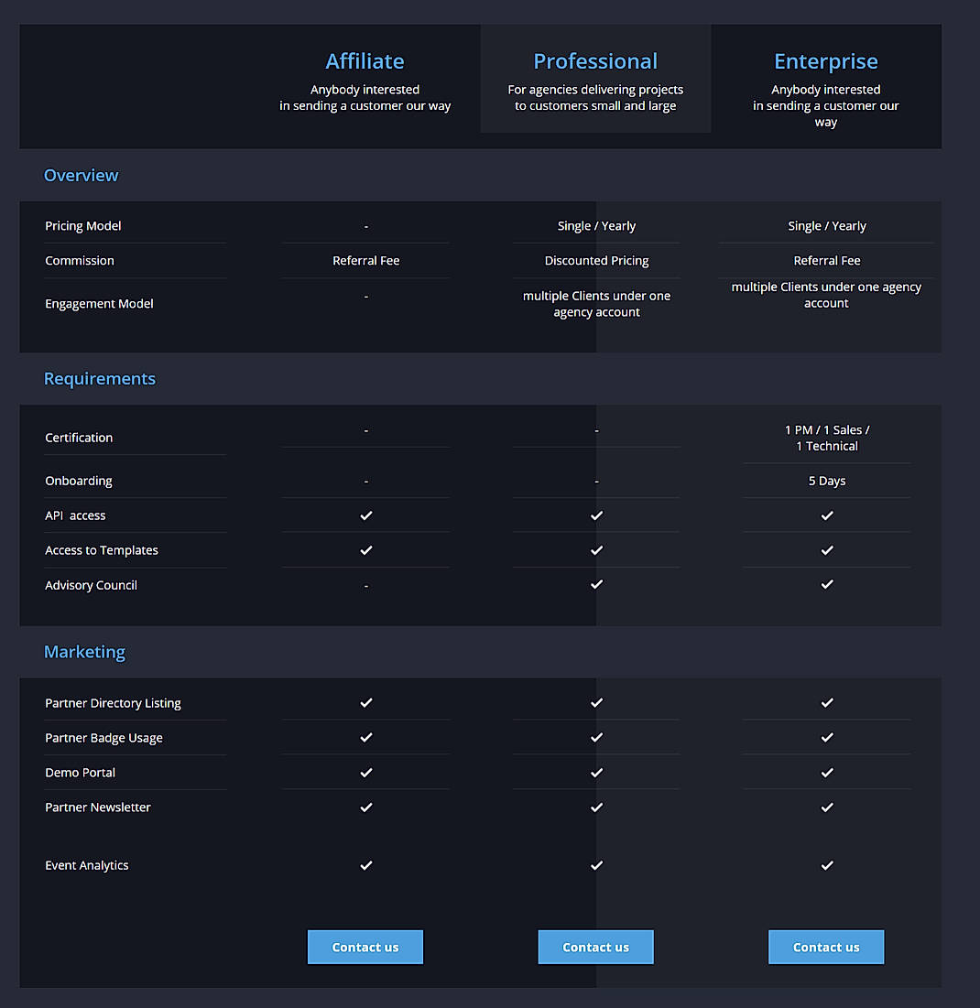980x1008 pixels.
Task: Click the API access checkmark for Professional
Action: coord(597,515)
